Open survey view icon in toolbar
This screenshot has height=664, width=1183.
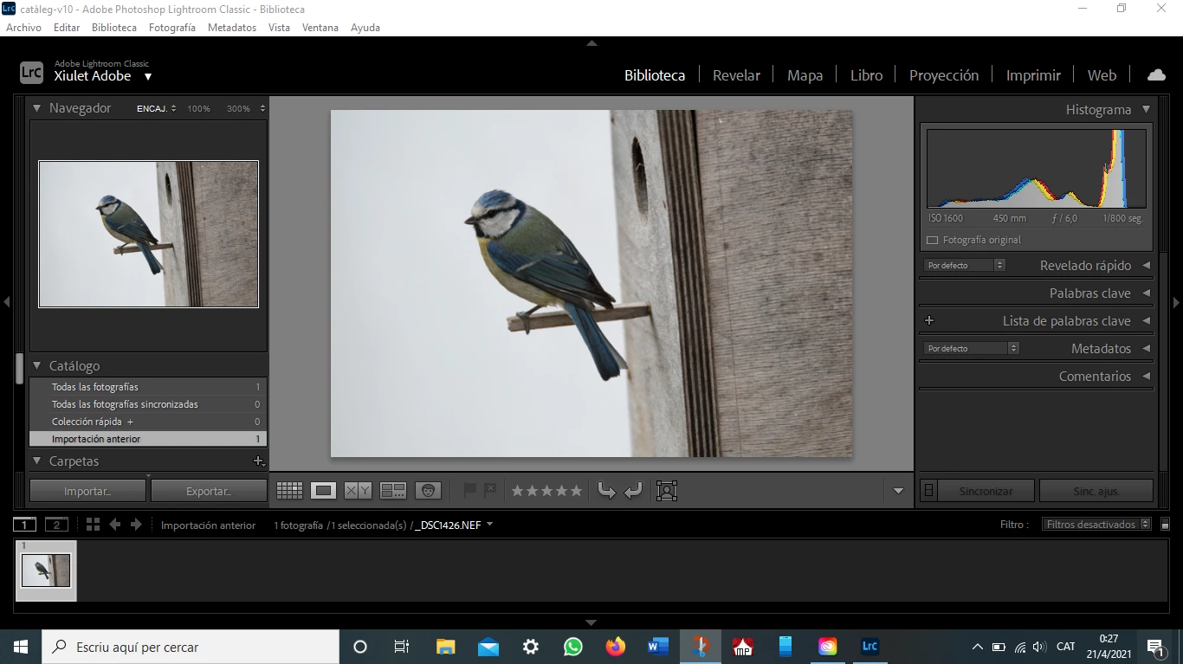pos(393,491)
